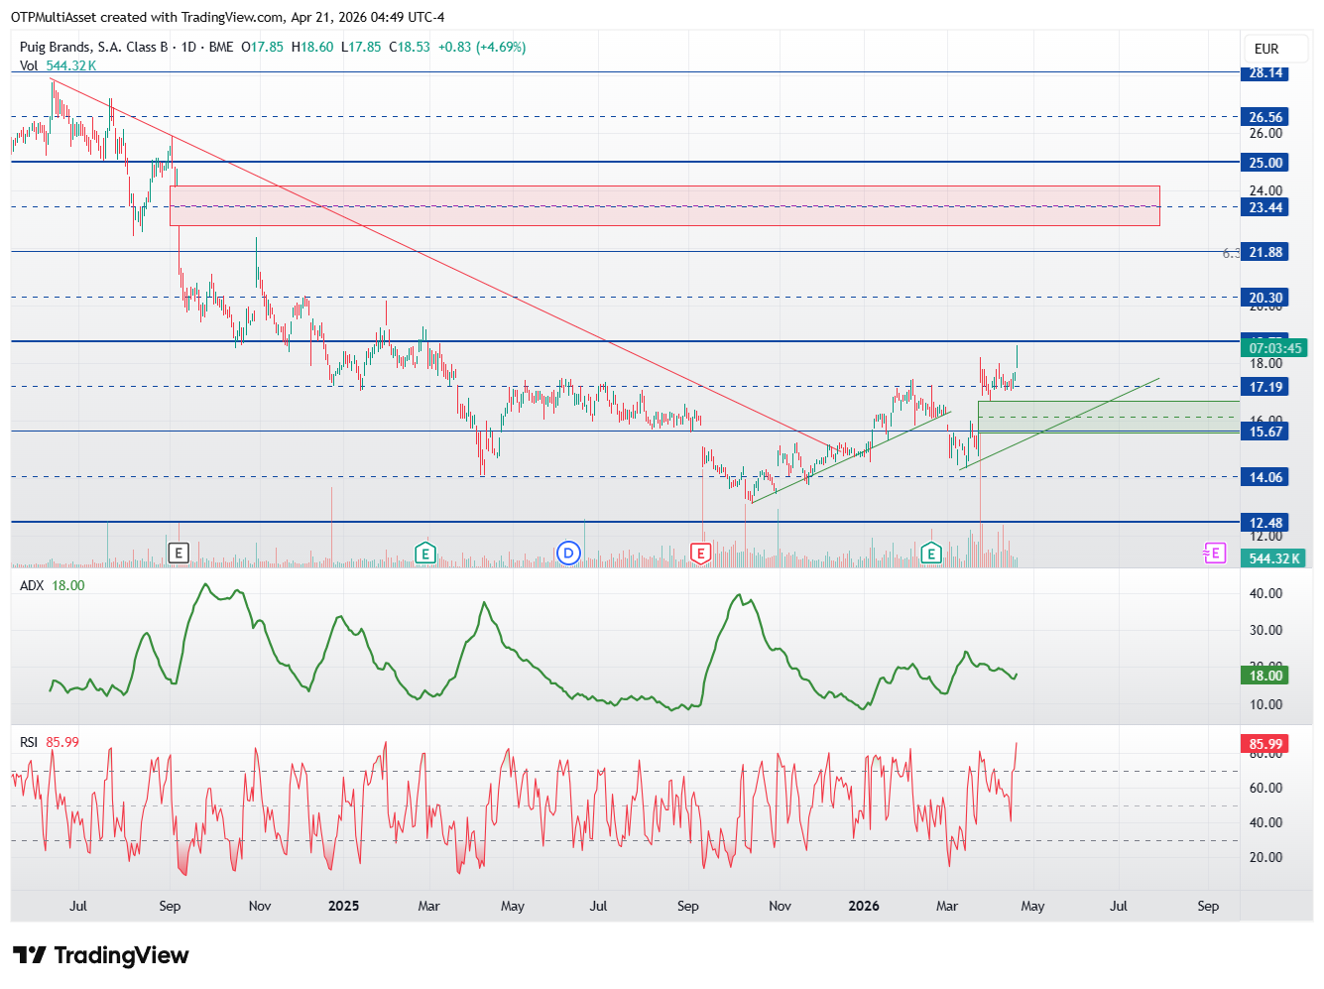The image size is (1324, 989).
Task: Select the purple upcoming earnings E marker
Action: [1214, 553]
